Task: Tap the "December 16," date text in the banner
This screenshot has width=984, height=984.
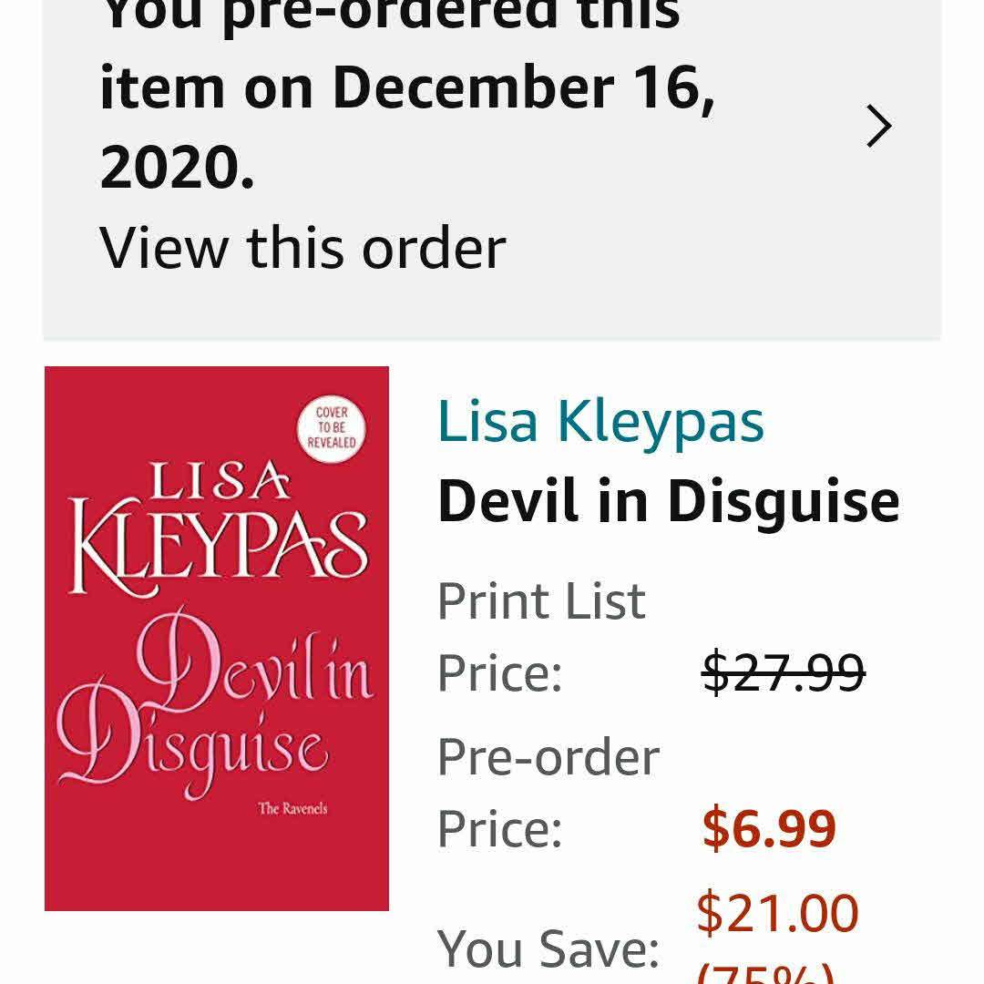Action: (x=524, y=87)
